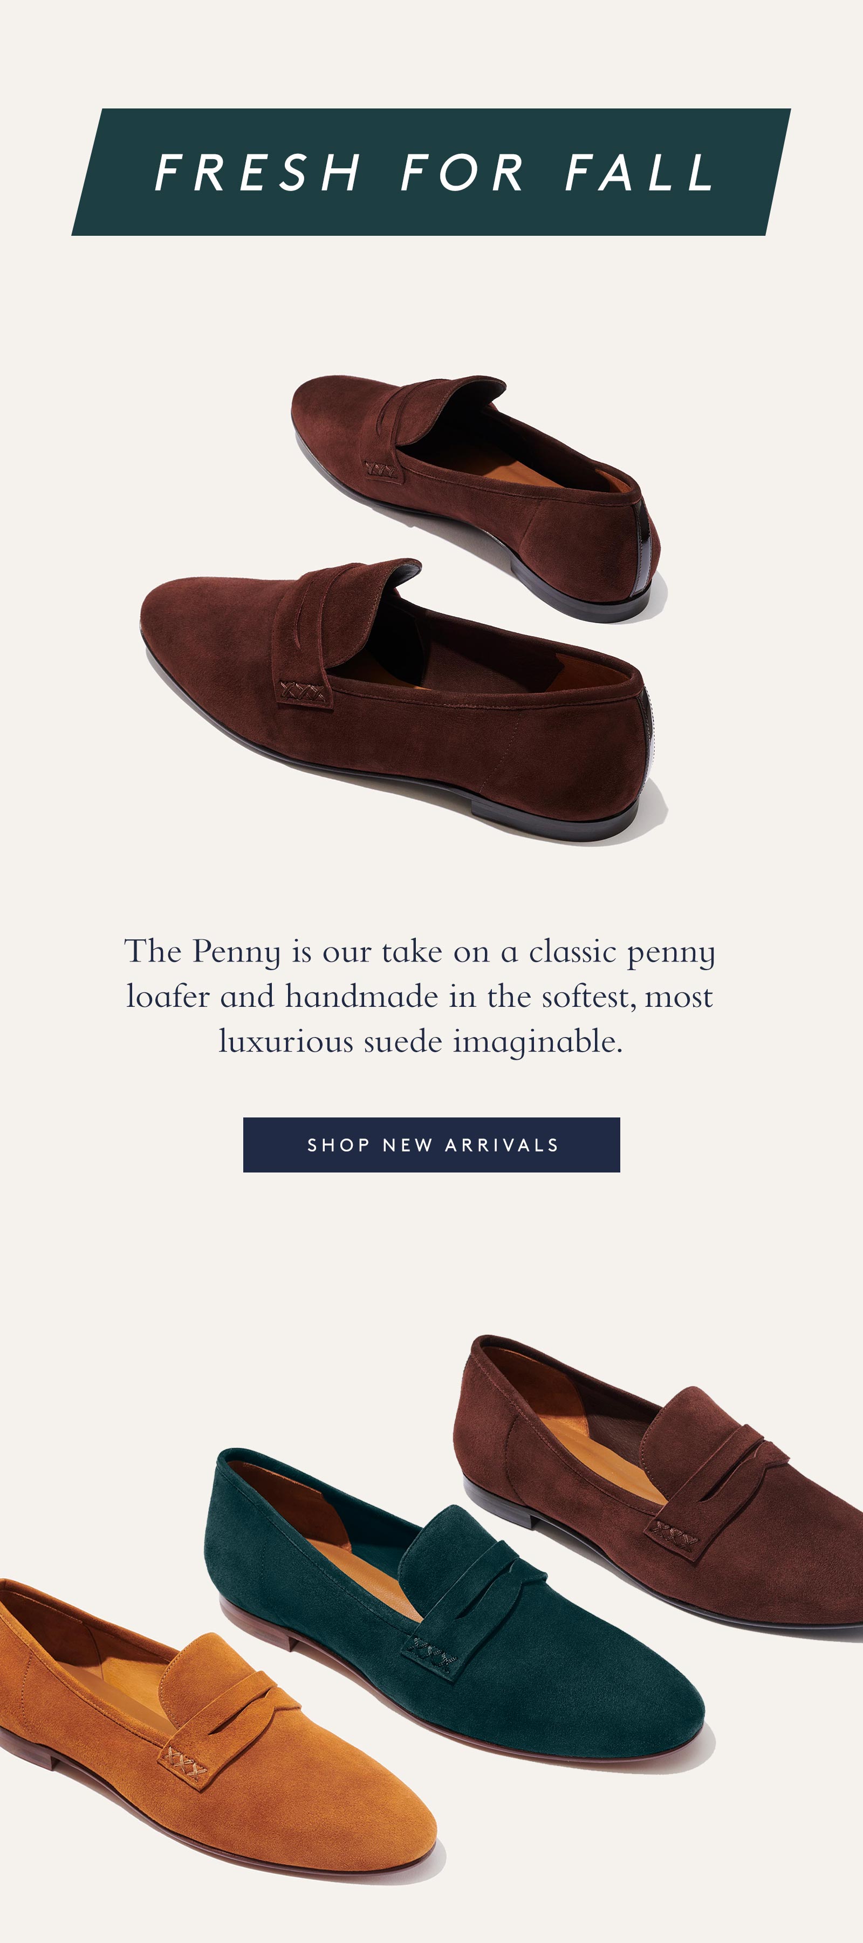863x1943 pixels.
Task: Click the word FALL in banner
Action: [639, 173]
